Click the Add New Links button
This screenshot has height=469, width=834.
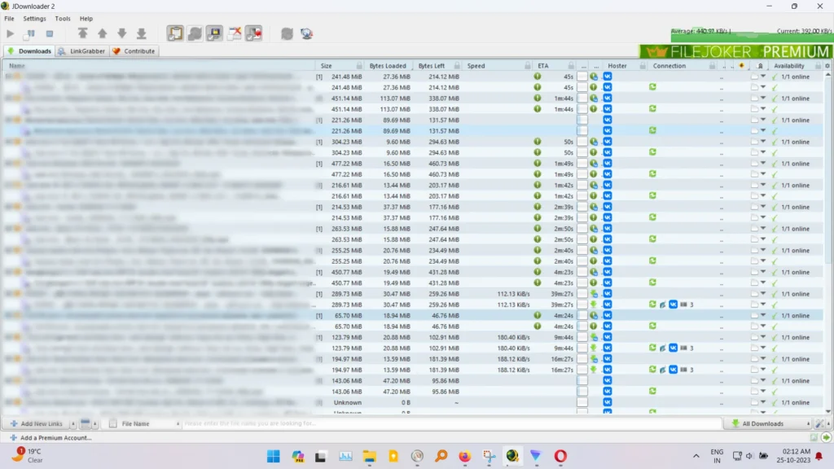[37, 423]
